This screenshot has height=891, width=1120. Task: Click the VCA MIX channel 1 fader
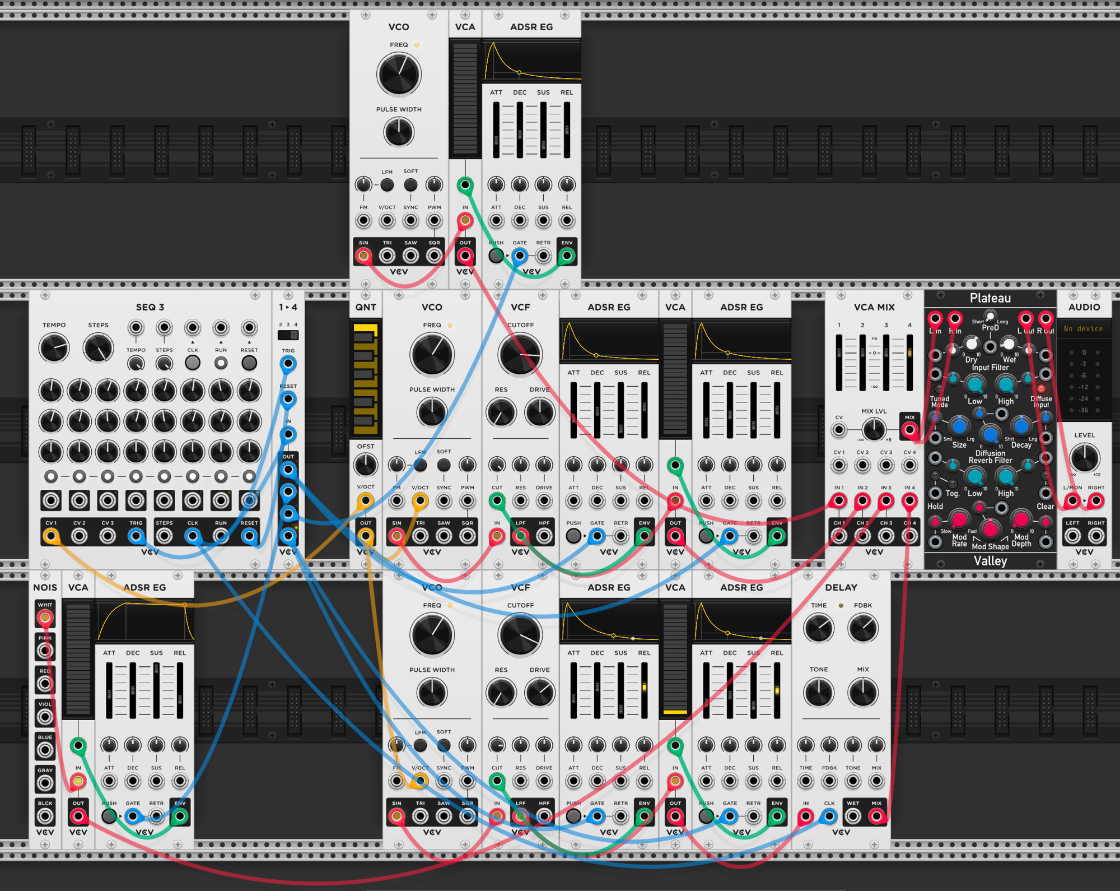(x=838, y=363)
